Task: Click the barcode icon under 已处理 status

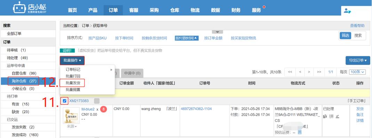Action: point(331,116)
